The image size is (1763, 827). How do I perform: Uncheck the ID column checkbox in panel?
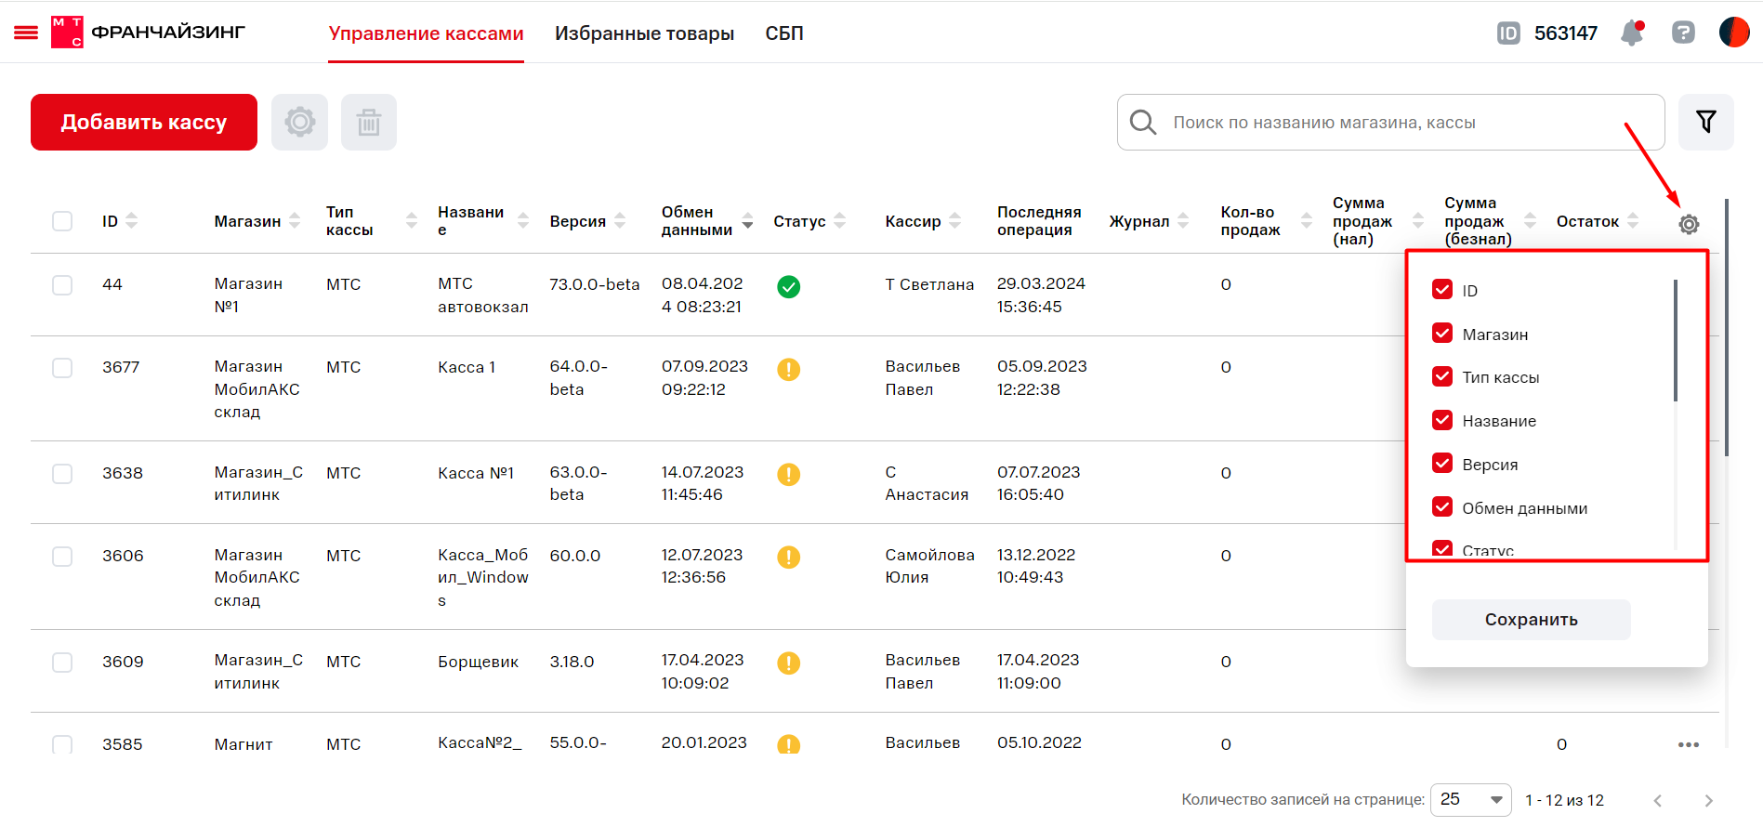[x=1442, y=289]
